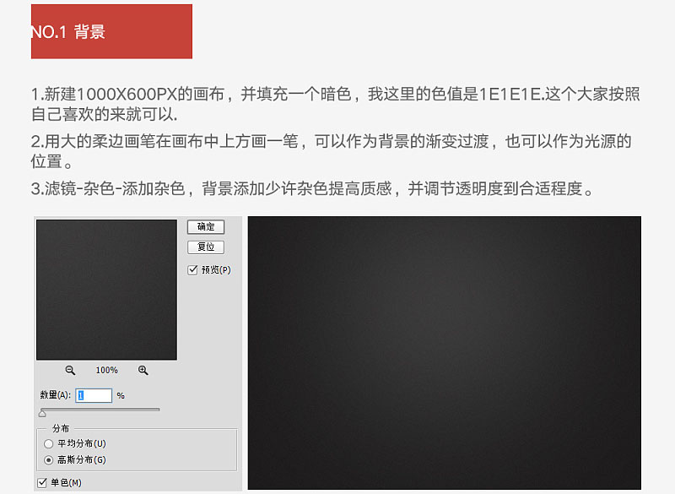
Task: Click the 数量(A) amount input field
Action: coord(94,395)
